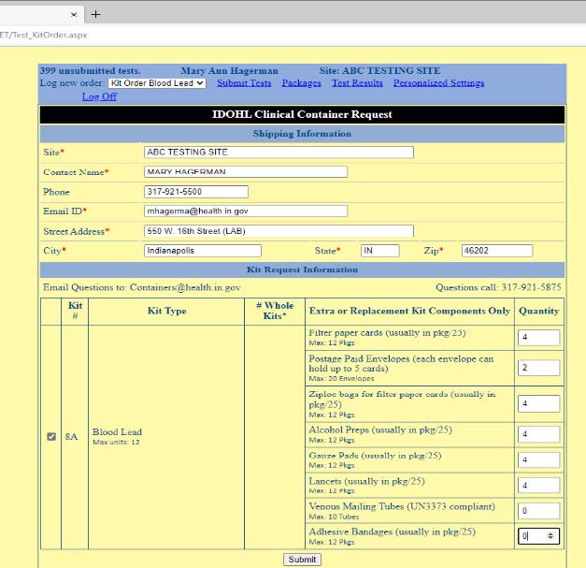Image resolution: width=586 pixels, height=568 pixels.
Task: Toggle the Blood Lead kit 8A checkbox
Action: [50, 436]
